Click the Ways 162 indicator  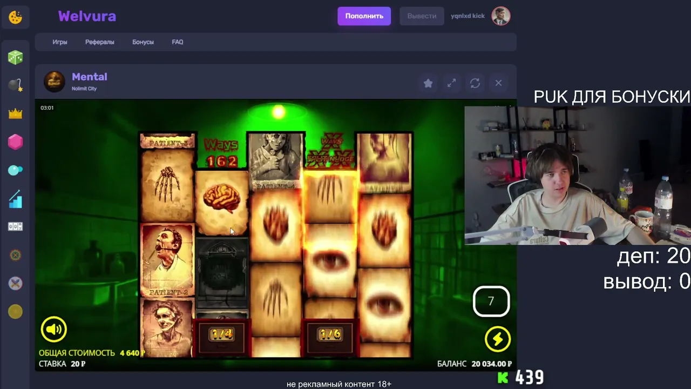(x=221, y=153)
